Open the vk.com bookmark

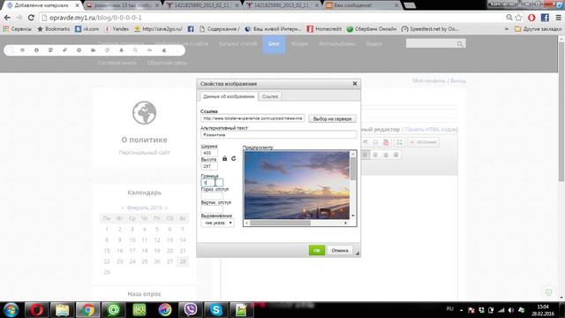tap(87, 29)
